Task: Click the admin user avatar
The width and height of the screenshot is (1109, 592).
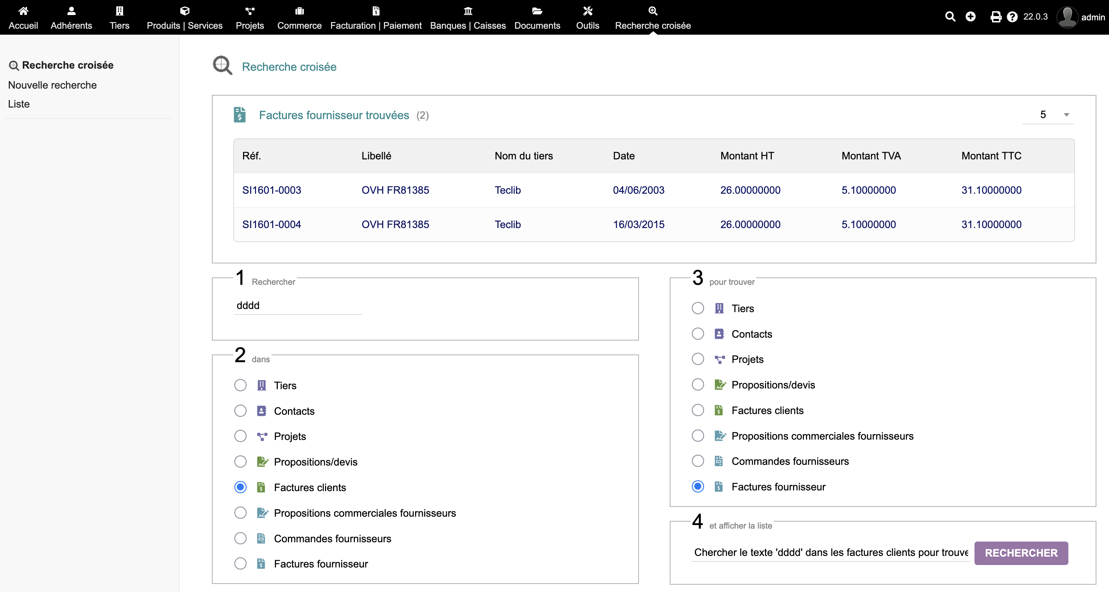Action: (x=1067, y=17)
